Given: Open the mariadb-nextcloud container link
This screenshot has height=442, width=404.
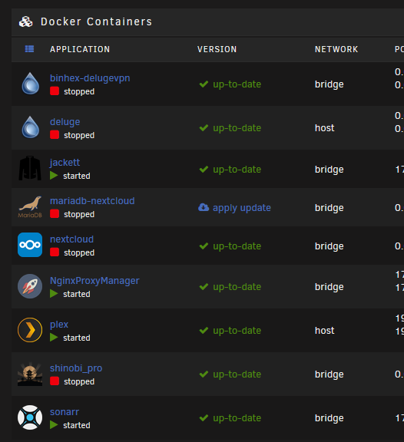Looking at the screenshot, I should point(92,201).
